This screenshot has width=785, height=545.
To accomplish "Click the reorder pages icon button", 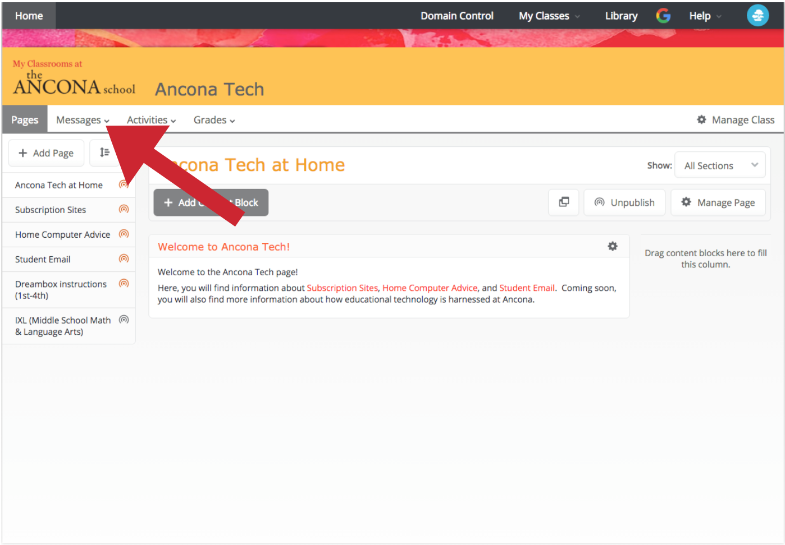I will point(105,153).
